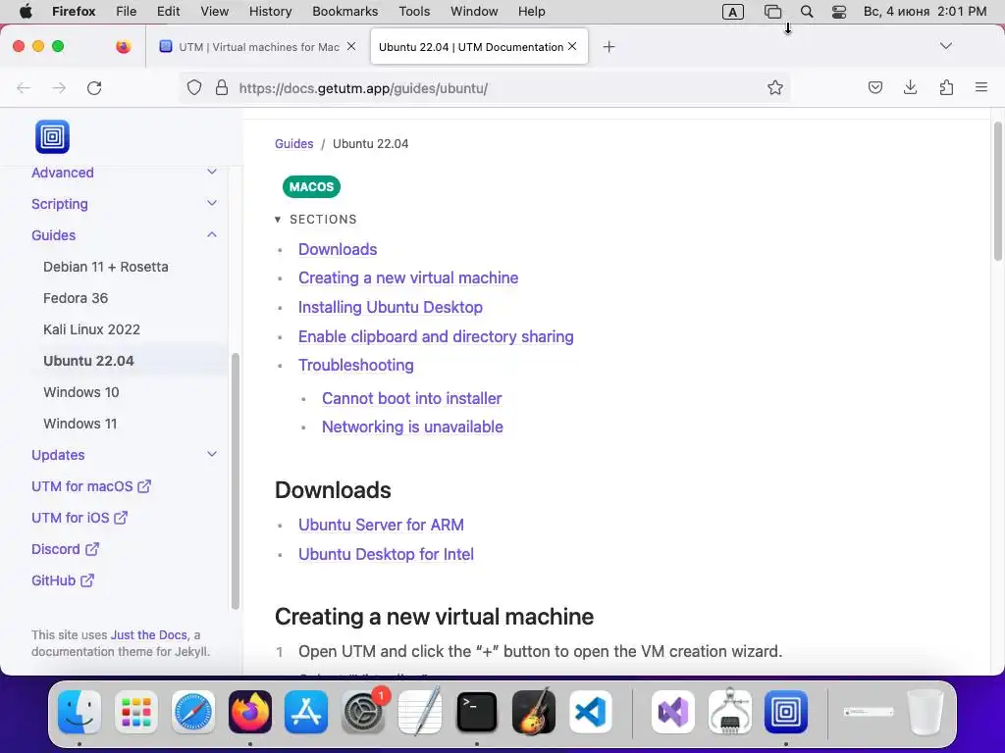Open the Tools menu
1005x753 pixels.
pos(414,12)
